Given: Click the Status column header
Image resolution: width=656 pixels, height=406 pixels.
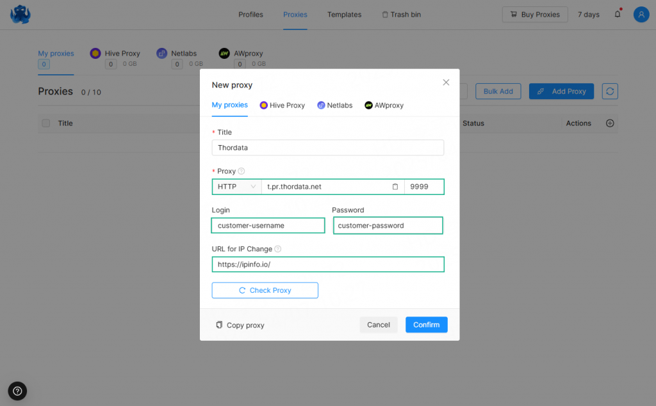Looking at the screenshot, I should [473, 123].
